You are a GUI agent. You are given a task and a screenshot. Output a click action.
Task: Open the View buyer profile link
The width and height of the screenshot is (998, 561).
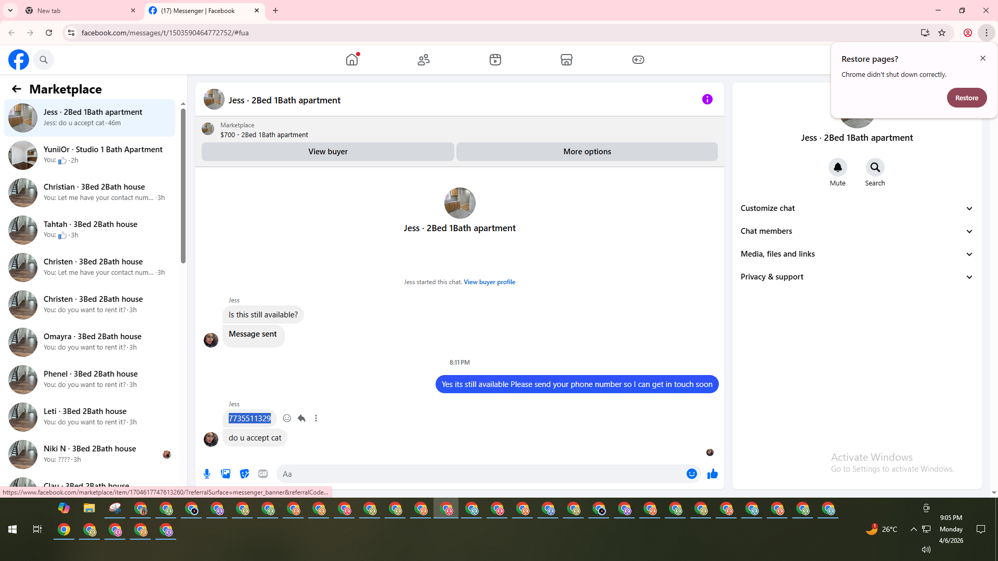click(x=490, y=282)
